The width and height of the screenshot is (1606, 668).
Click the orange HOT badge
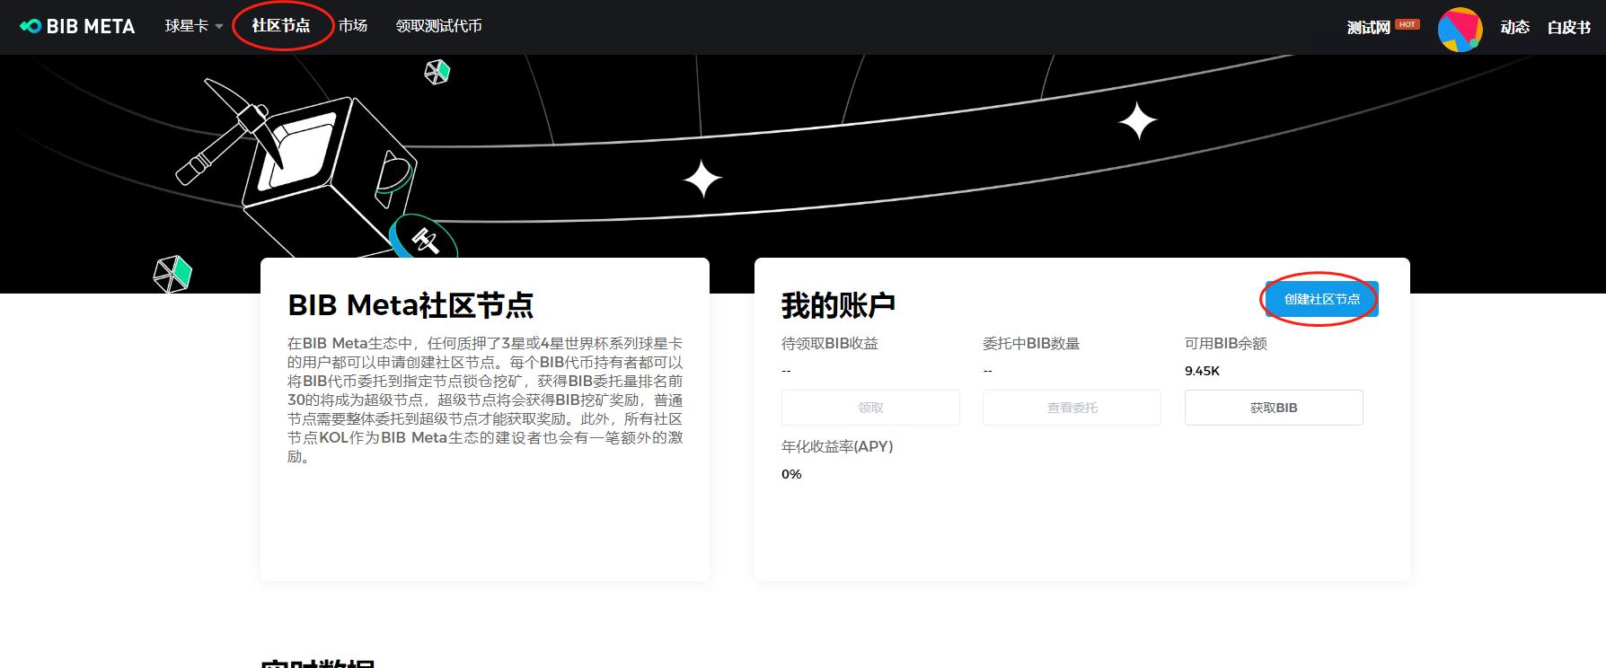click(x=1407, y=24)
